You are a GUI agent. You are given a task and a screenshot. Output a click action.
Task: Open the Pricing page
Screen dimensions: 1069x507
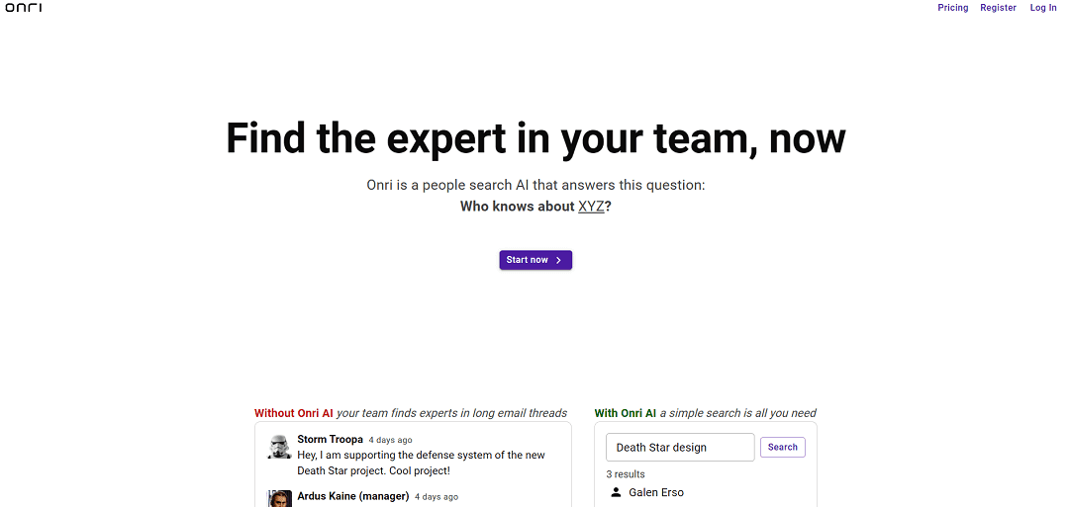(952, 8)
